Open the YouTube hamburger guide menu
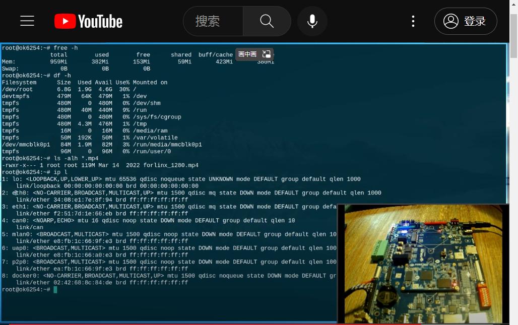518x325 pixels. point(27,21)
